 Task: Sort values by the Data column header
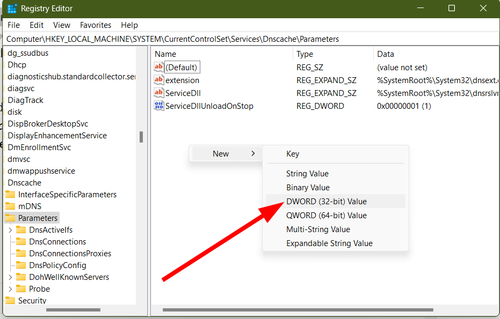[x=436, y=54]
